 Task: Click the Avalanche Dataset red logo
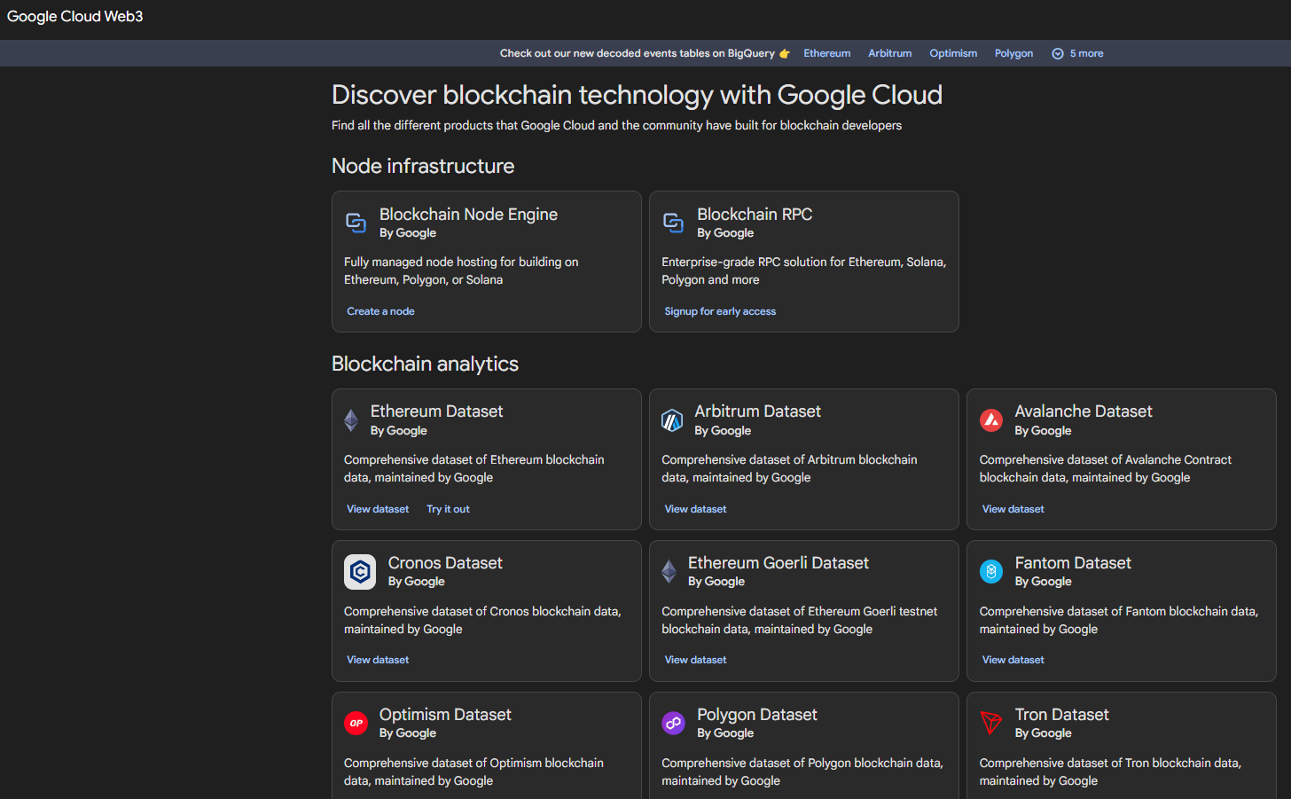click(991, 420)
